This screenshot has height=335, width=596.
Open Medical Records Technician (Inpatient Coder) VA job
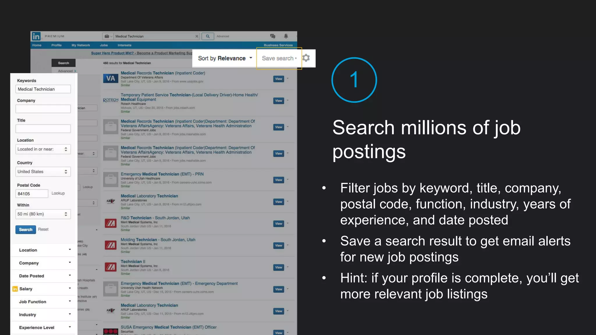coord(163,73)
